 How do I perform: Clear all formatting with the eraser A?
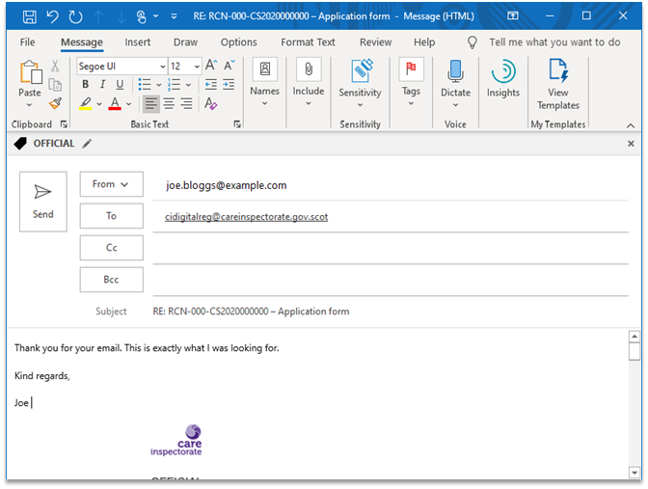(x=211, y=103)
